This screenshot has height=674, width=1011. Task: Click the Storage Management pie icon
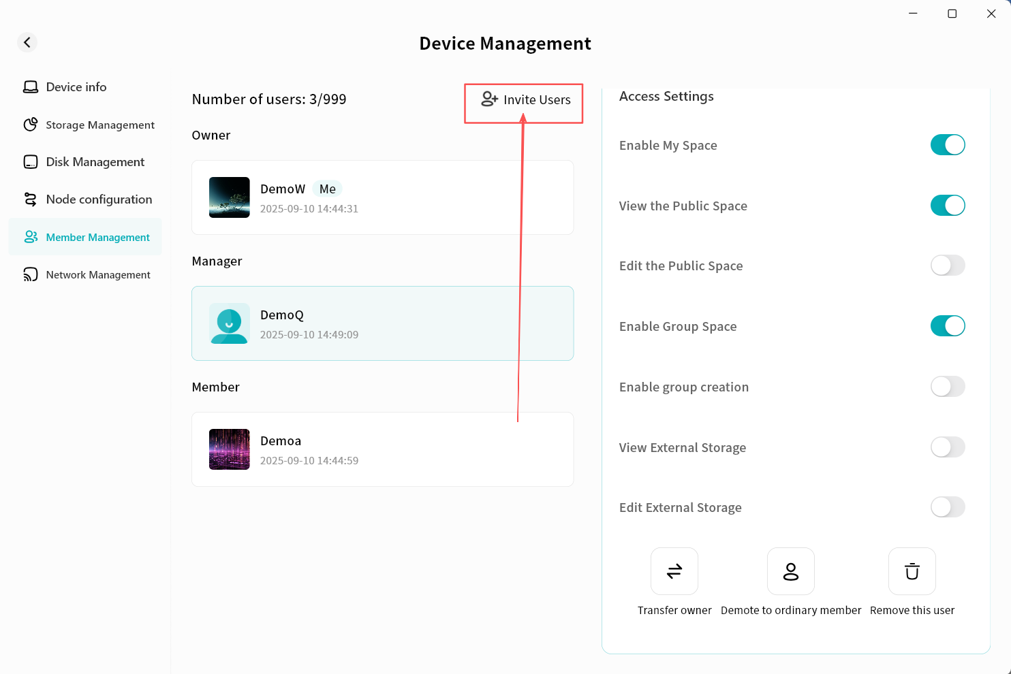(x=31, y=125)
